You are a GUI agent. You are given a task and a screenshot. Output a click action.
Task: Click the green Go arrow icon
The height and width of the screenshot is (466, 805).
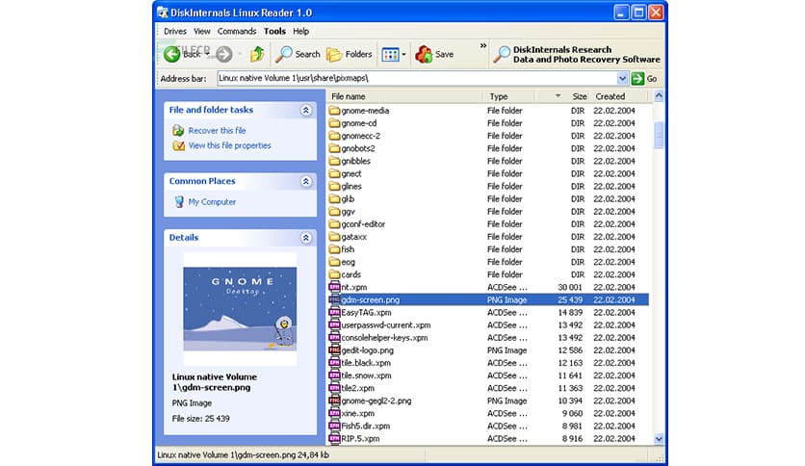pos(637,79)
